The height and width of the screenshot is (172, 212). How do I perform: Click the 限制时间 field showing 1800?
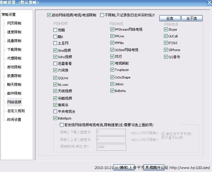[111, 147]
